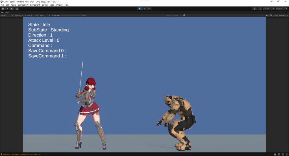Expand the Layers dropdown
This screenshot has width=289, height=156.
click(269, 9)
